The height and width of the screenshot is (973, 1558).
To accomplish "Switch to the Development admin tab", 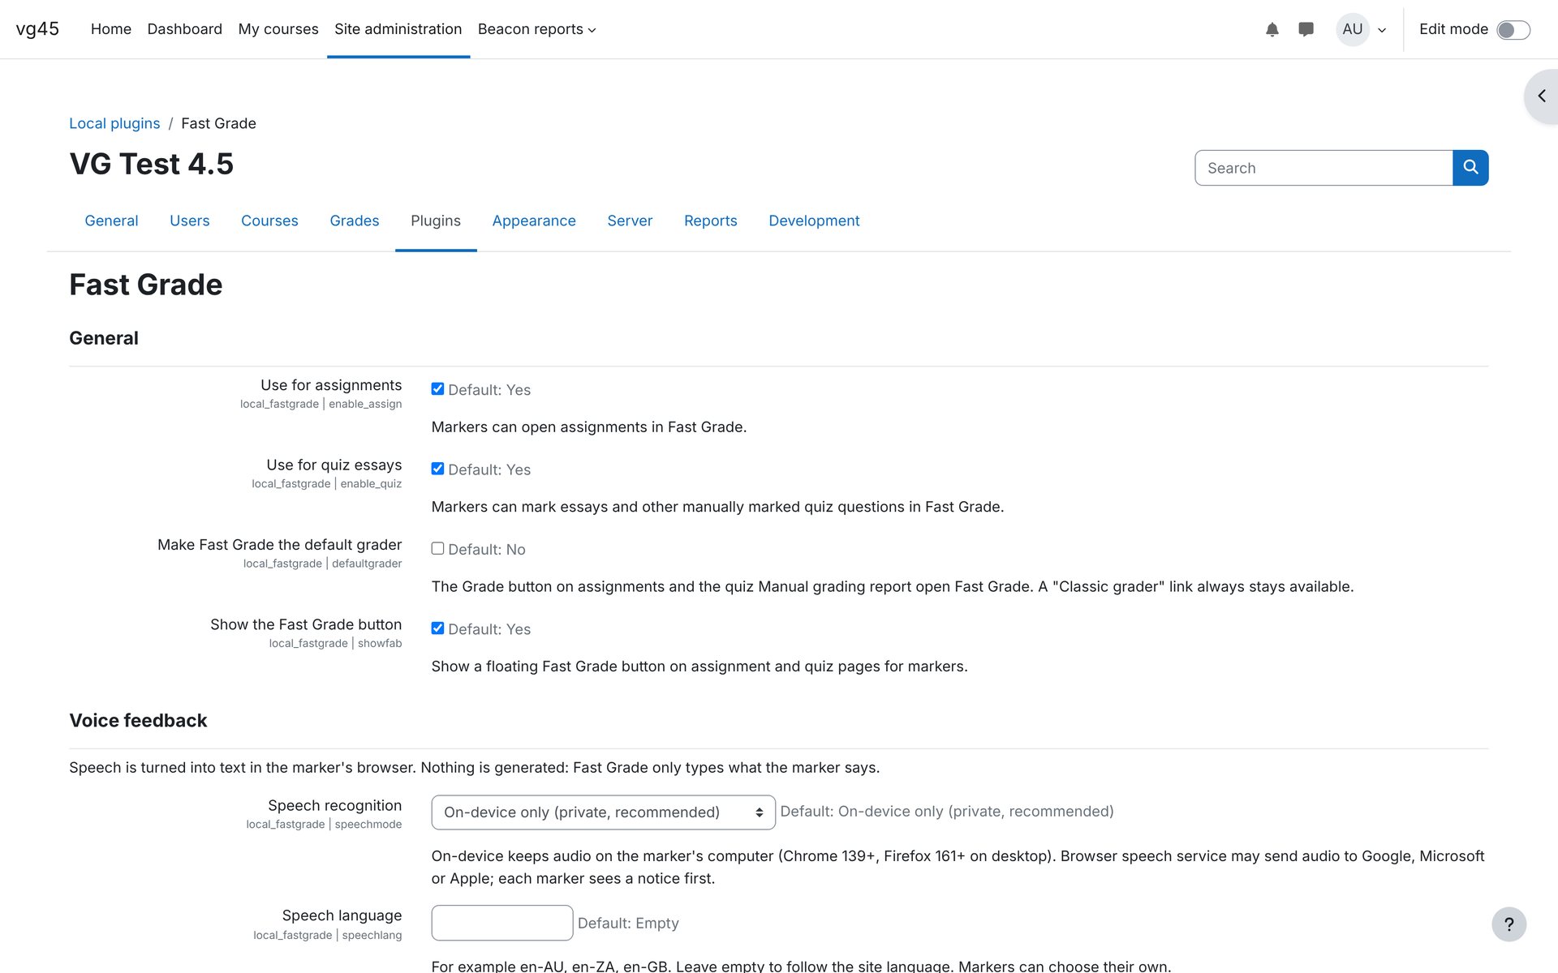I will [814, 221].
